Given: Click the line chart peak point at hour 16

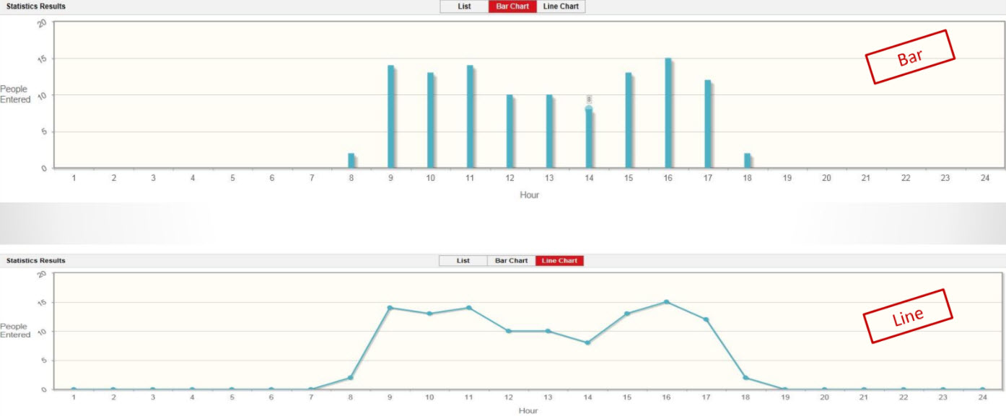Looking at the screenshot, I should point(666,302).
